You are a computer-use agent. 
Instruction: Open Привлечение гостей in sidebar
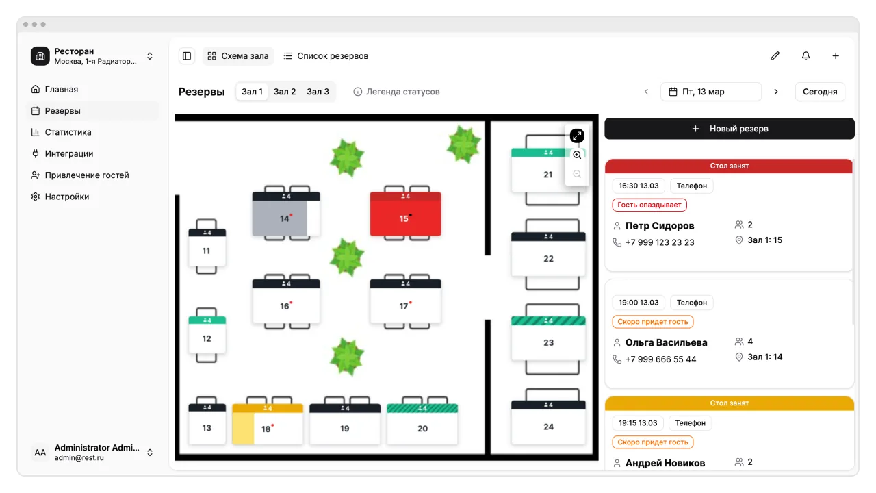pos(92,175)
